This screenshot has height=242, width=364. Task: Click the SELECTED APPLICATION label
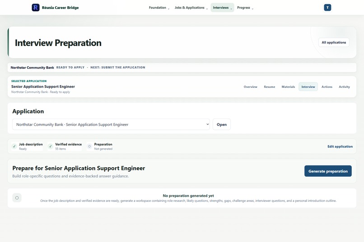coord(29,81)
